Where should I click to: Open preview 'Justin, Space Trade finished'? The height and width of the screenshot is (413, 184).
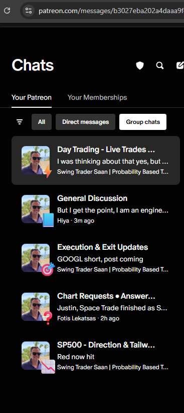pos(113,308)
